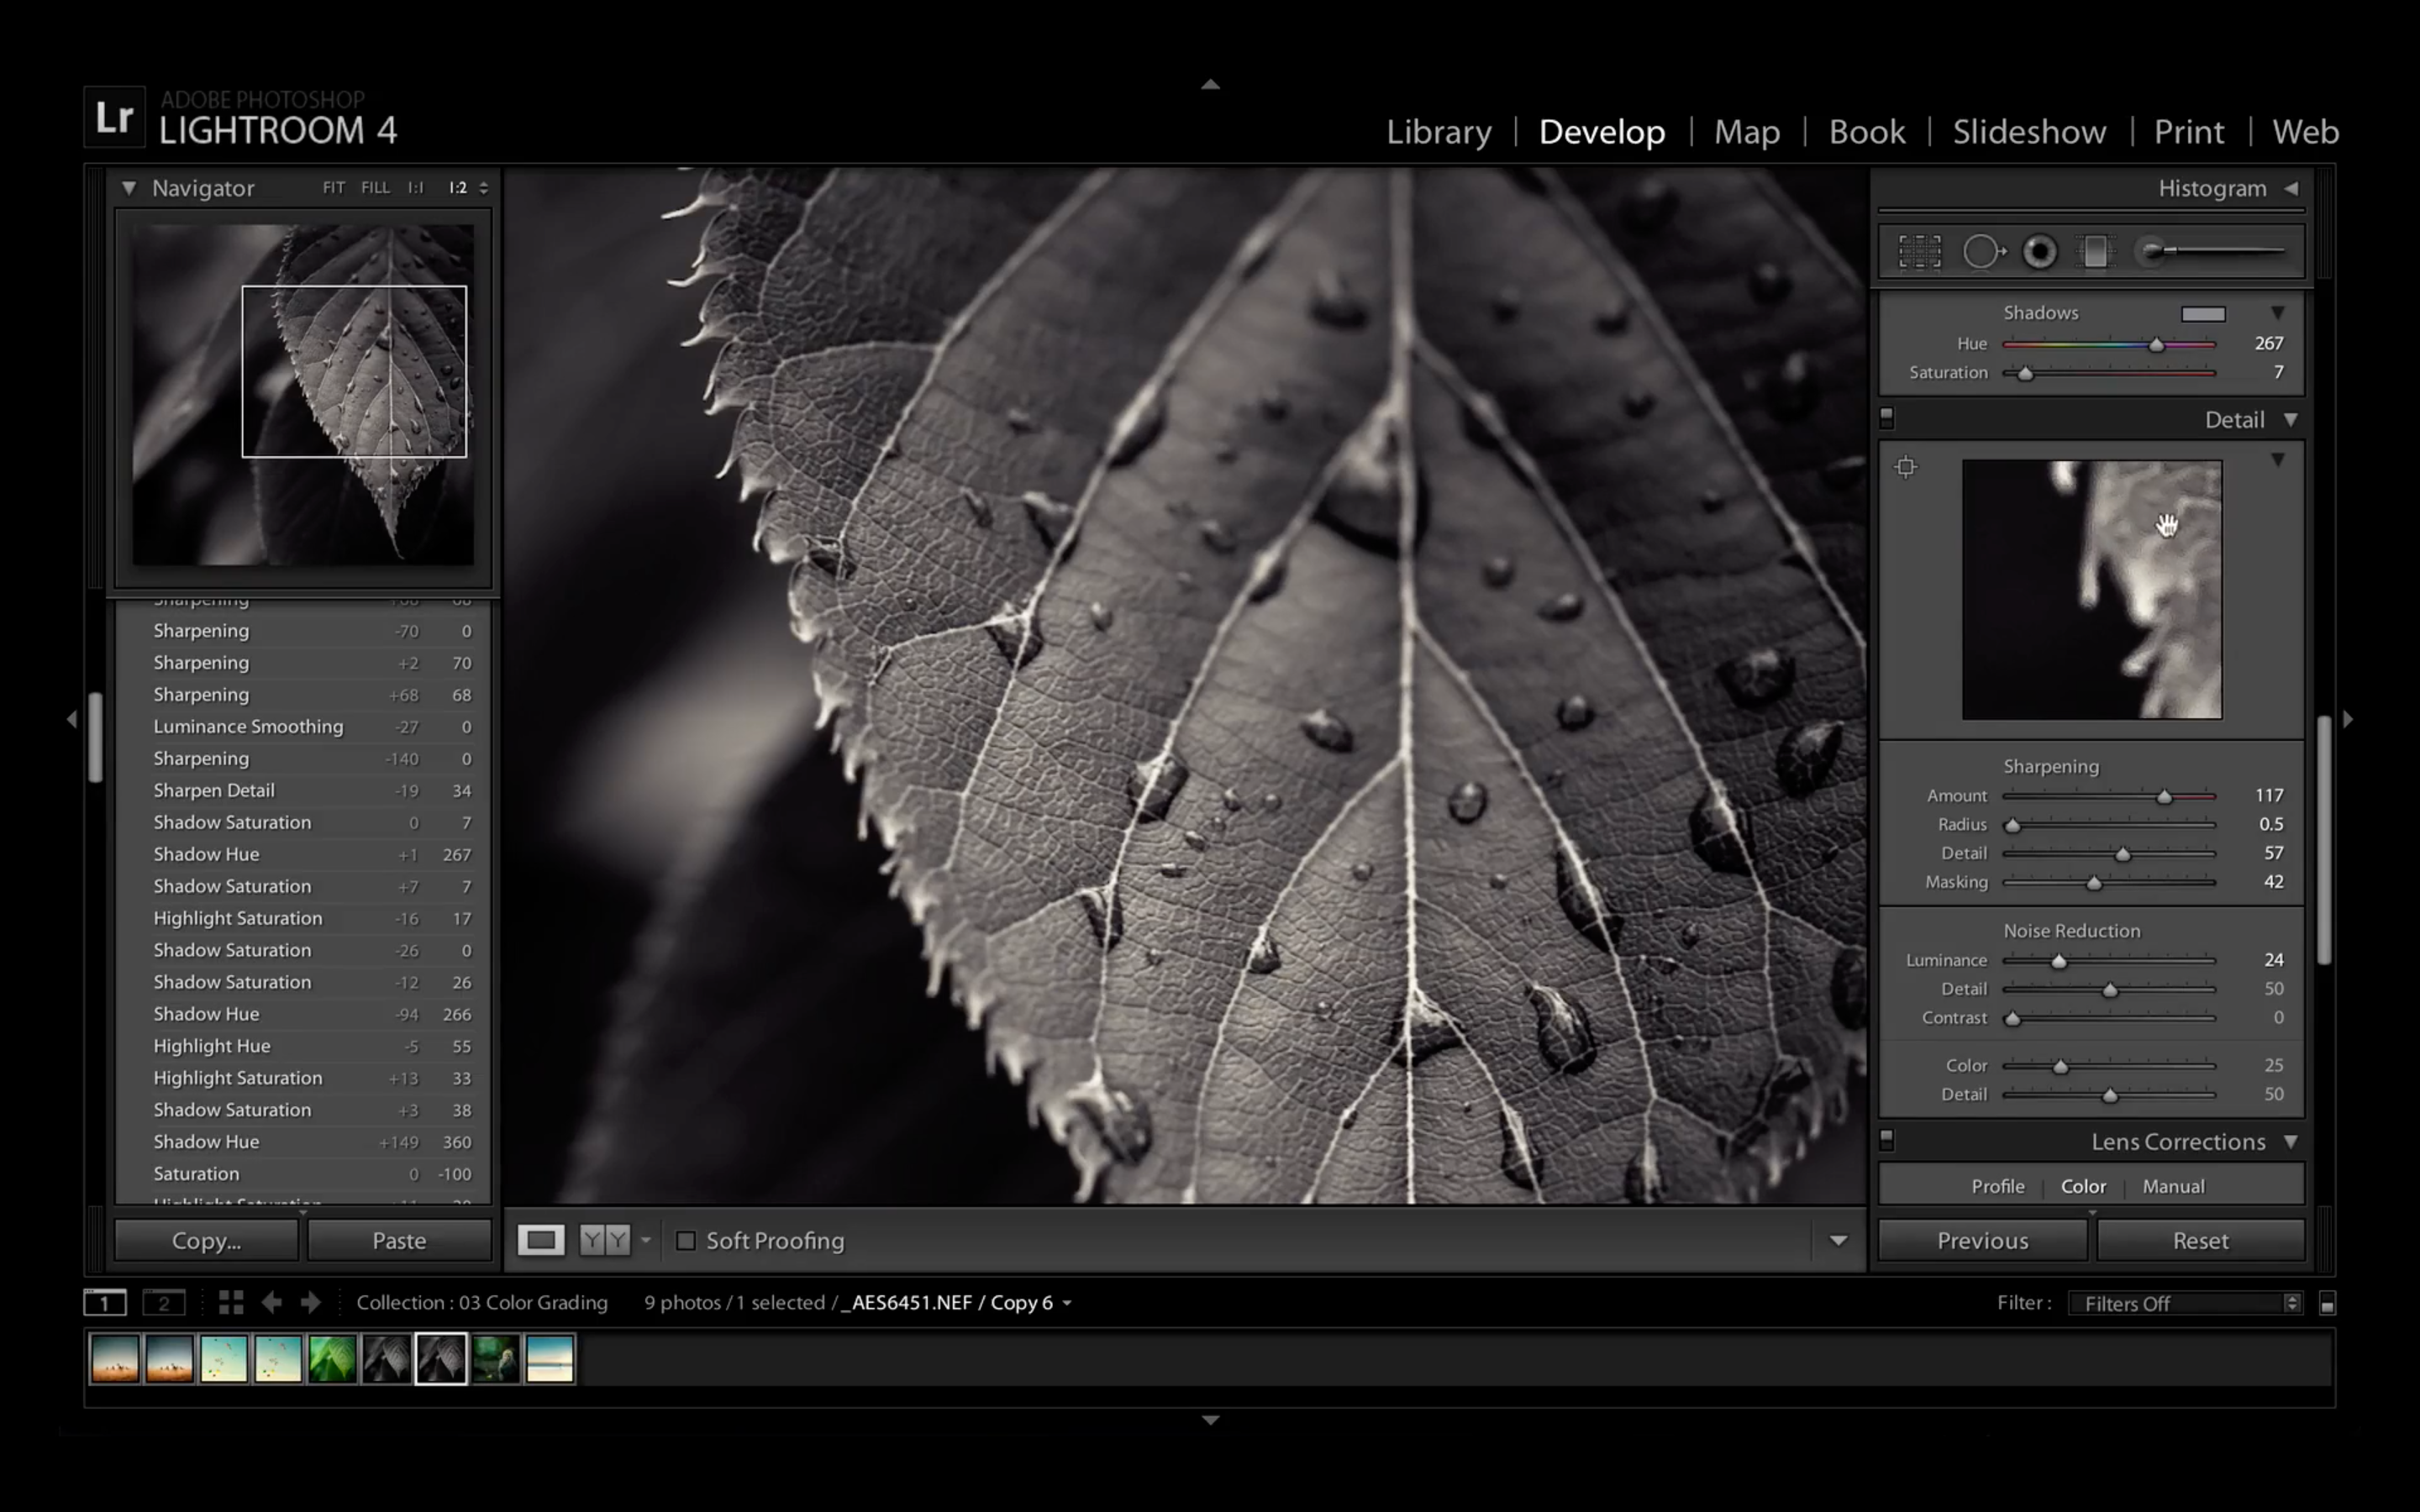Drag the Sharpening Amount slider

2164,795
